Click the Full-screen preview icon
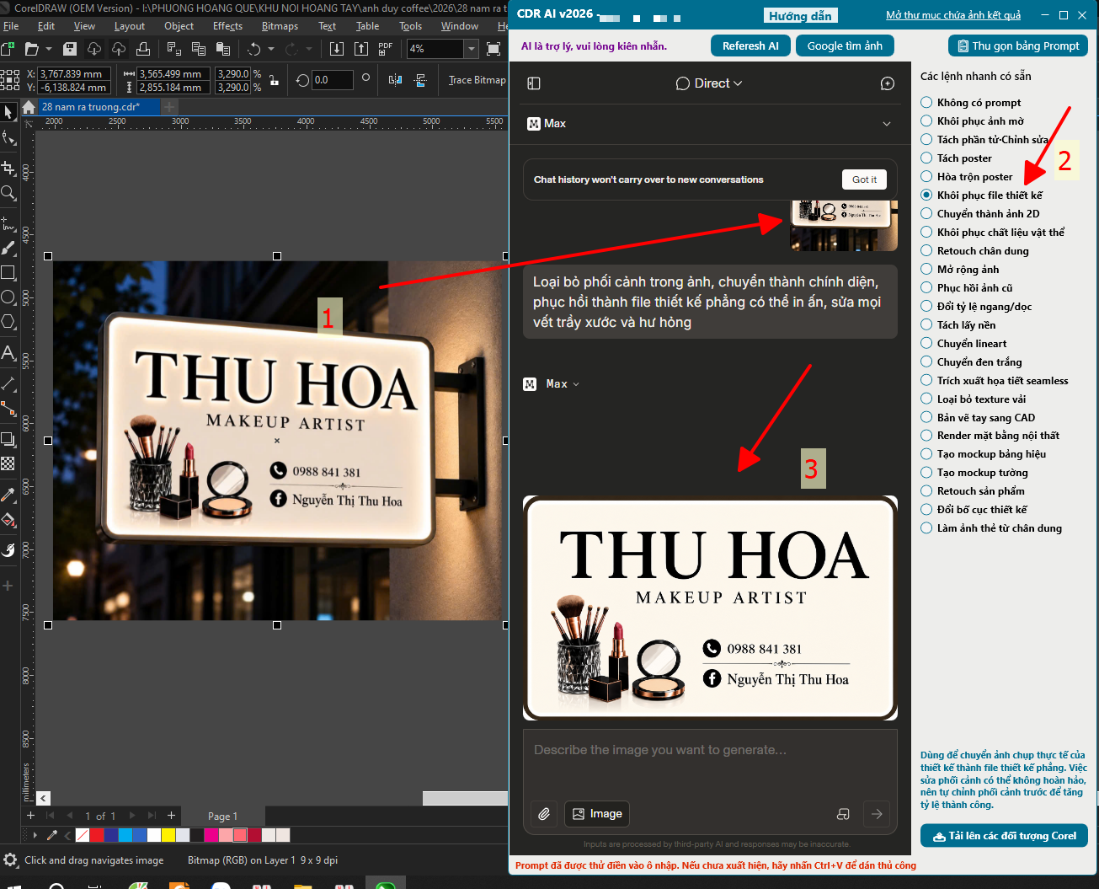 (x=493, y=49)
